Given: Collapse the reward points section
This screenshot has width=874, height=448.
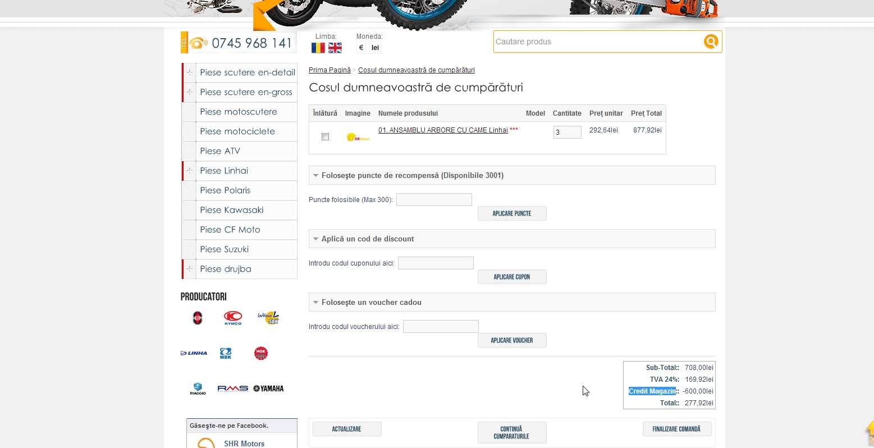Looking at the screenshot, I should coord(316,176).
